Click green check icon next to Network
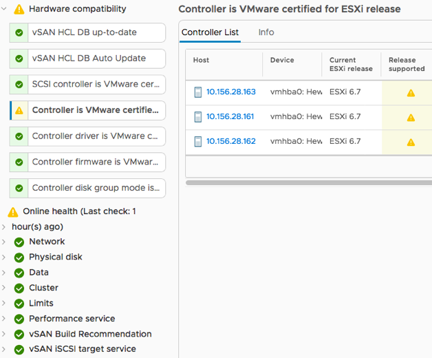432x358 pixels. tap(19, 242)
